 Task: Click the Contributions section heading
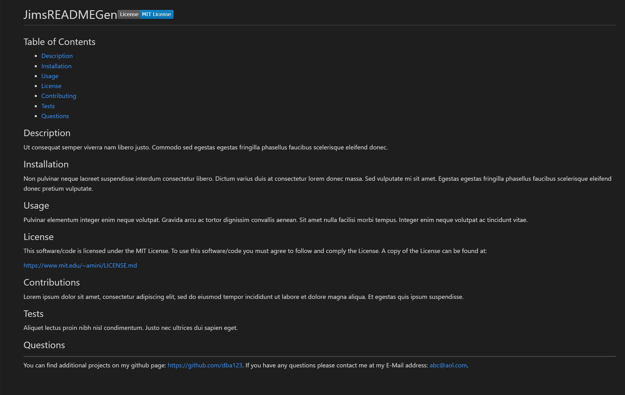(x=51, y=282)
